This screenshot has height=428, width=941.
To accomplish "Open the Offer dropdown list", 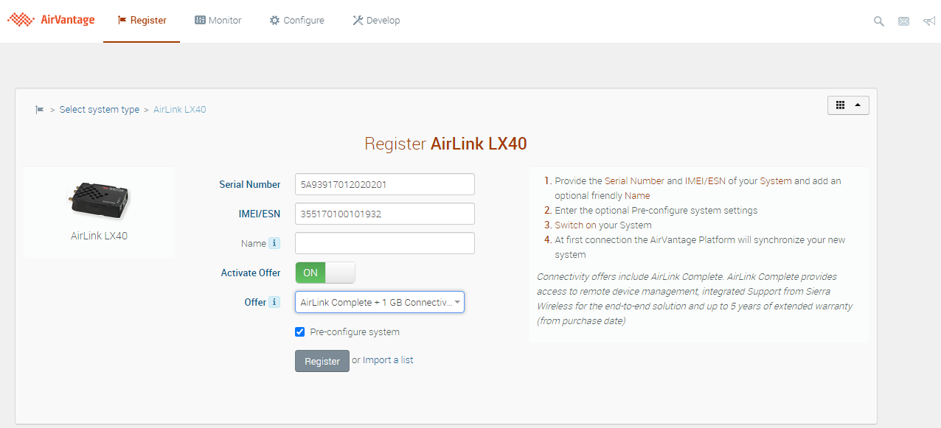I will [x=380, y=302].
